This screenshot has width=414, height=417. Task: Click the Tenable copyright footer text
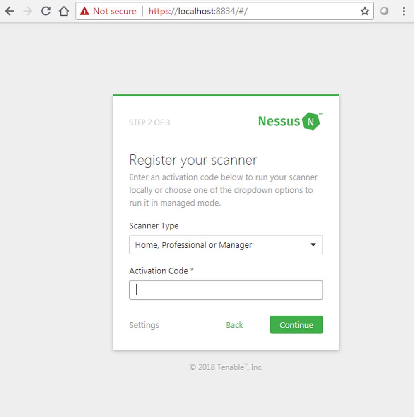pos(226,367)
